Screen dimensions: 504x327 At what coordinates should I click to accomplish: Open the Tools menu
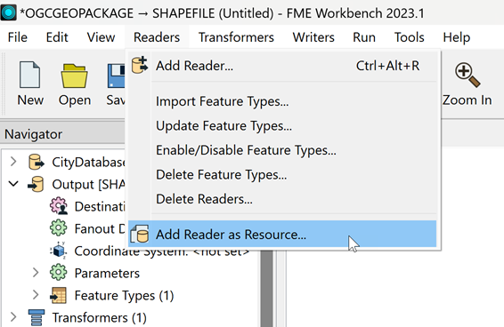click(x=409, y=37)
